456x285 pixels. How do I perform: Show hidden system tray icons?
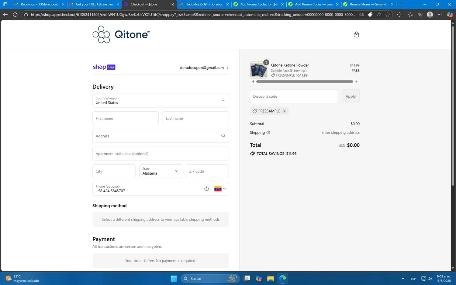pos(403,279)
